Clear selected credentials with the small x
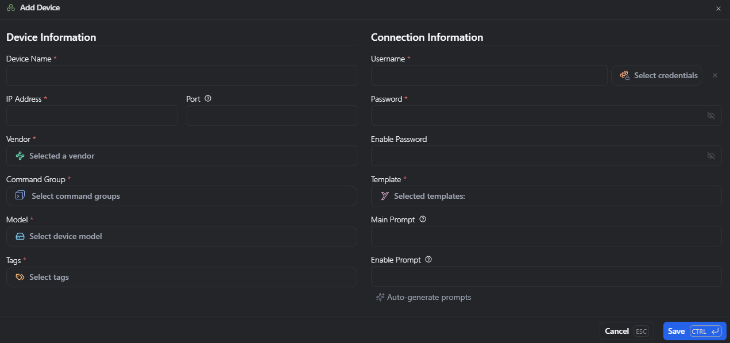The width and height of the screenshot is (730, 343). point(715,75)
